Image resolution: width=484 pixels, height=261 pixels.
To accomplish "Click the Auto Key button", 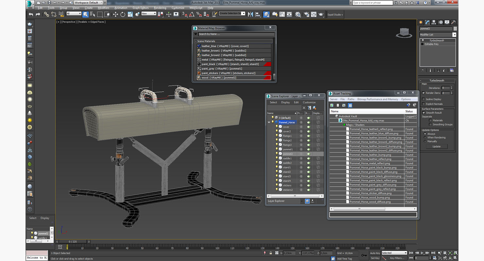I will [x=375, y=253].
